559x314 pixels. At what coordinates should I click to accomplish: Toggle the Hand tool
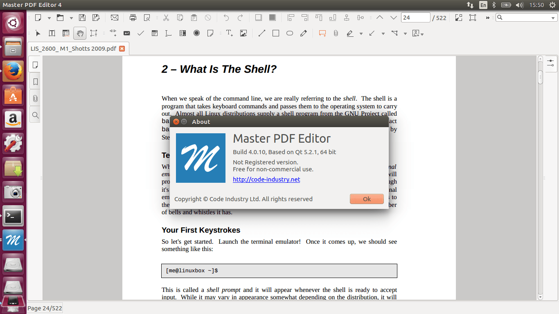80,33
